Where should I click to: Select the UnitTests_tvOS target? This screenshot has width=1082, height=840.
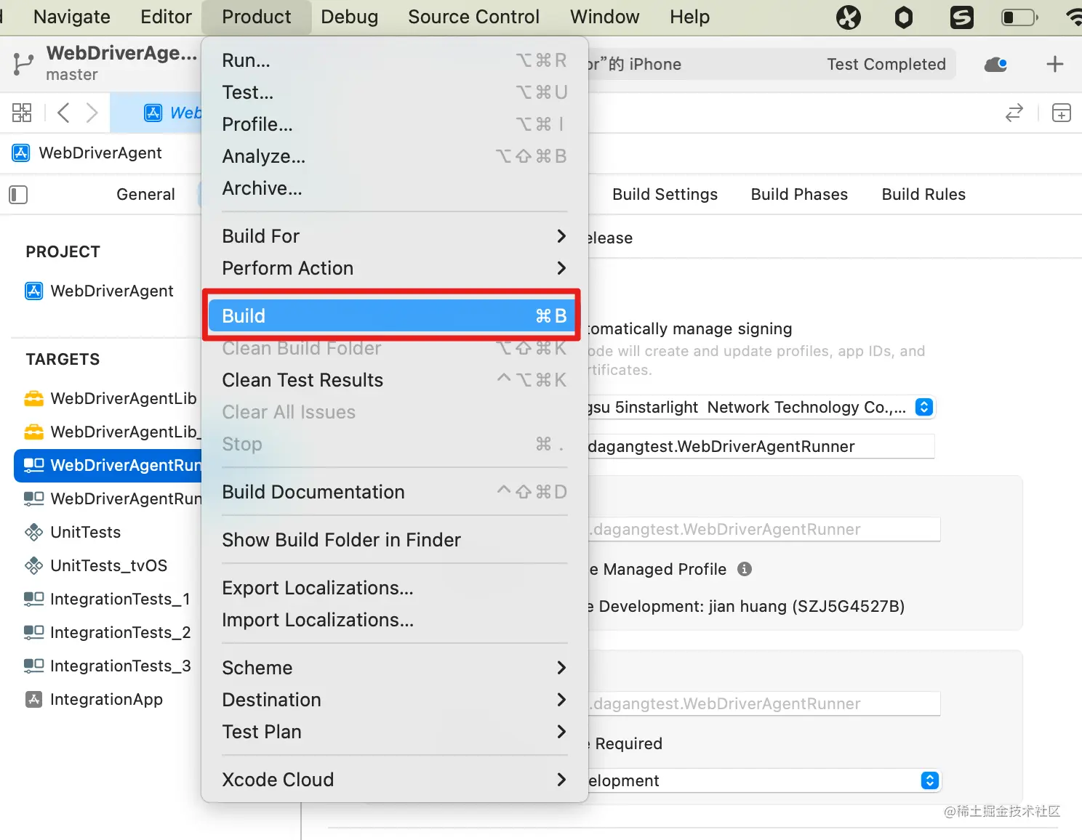pyautogui.click(x=96, y=565)
